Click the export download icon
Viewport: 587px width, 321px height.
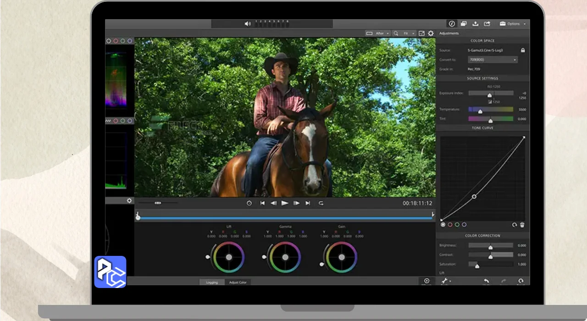(476, 24)
